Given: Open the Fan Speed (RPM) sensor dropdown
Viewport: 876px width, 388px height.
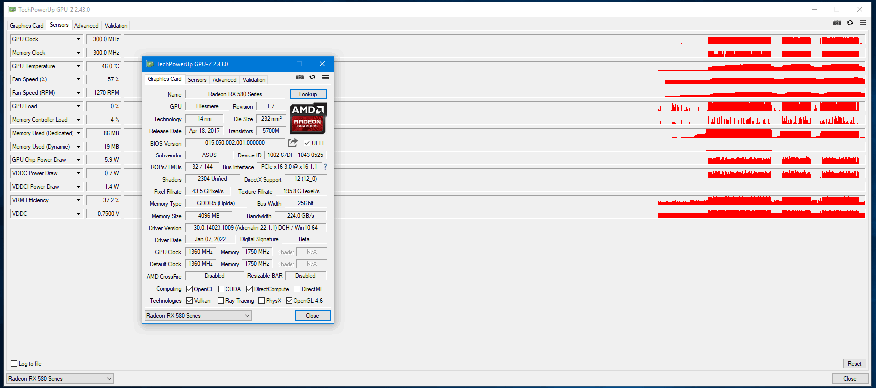Looking at the screenshot, I should [x=78, y=93].
